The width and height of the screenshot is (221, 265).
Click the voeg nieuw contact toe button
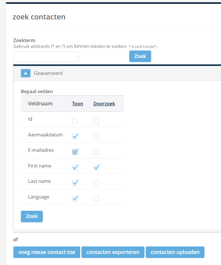click(46, 252)
